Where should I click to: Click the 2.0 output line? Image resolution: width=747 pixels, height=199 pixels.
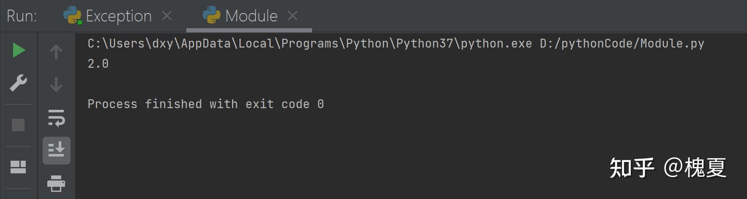coord(98,64)
